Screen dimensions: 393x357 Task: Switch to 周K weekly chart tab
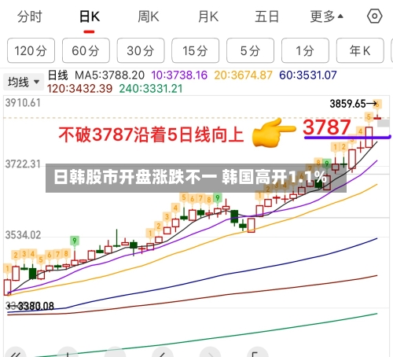(x=149, y=17)
